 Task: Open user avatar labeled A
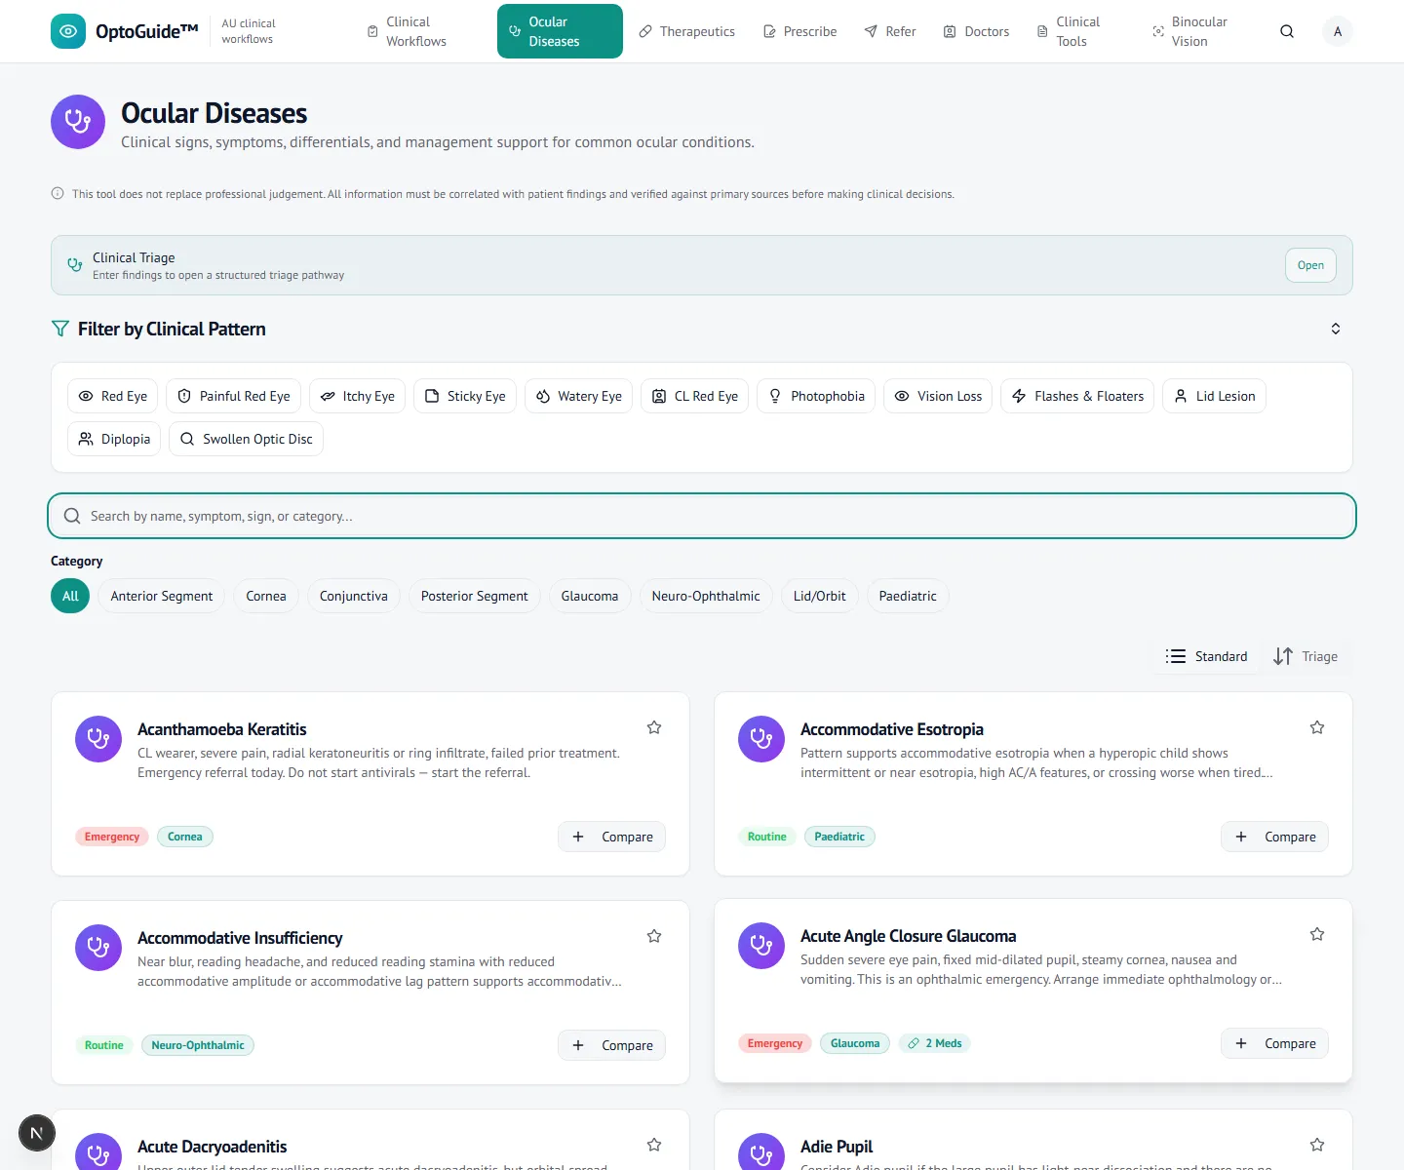point(1338,31)
